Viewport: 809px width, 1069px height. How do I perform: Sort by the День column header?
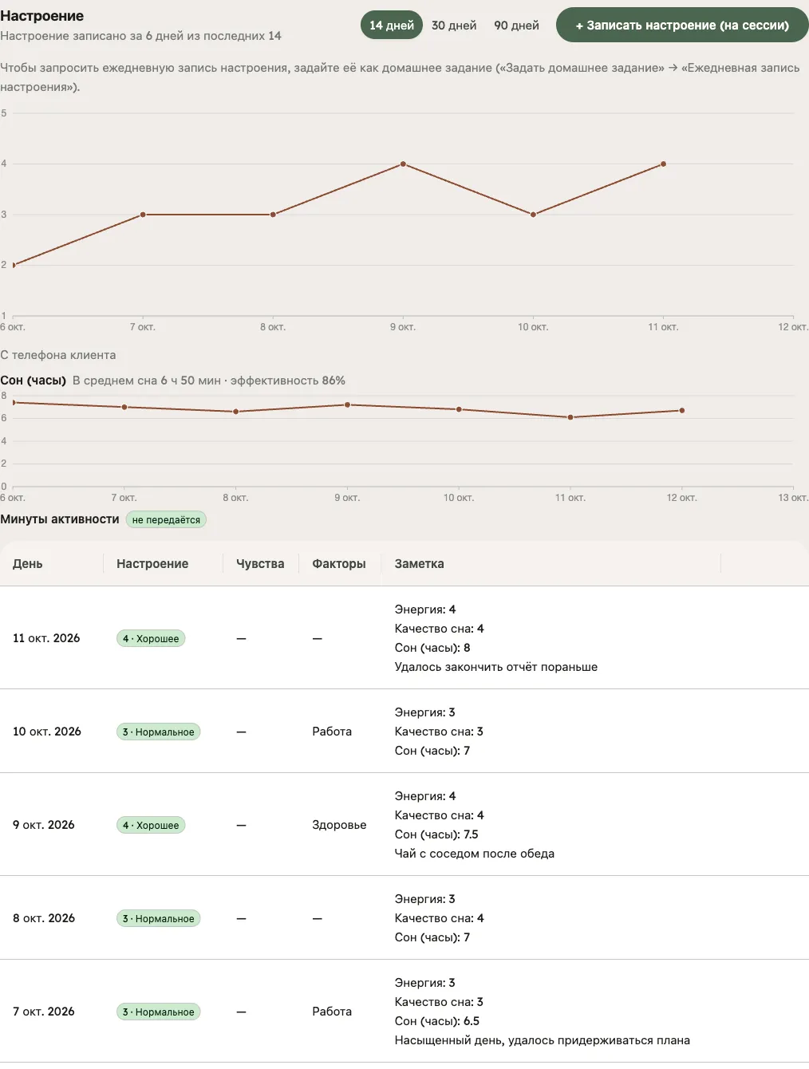point(28,564)
